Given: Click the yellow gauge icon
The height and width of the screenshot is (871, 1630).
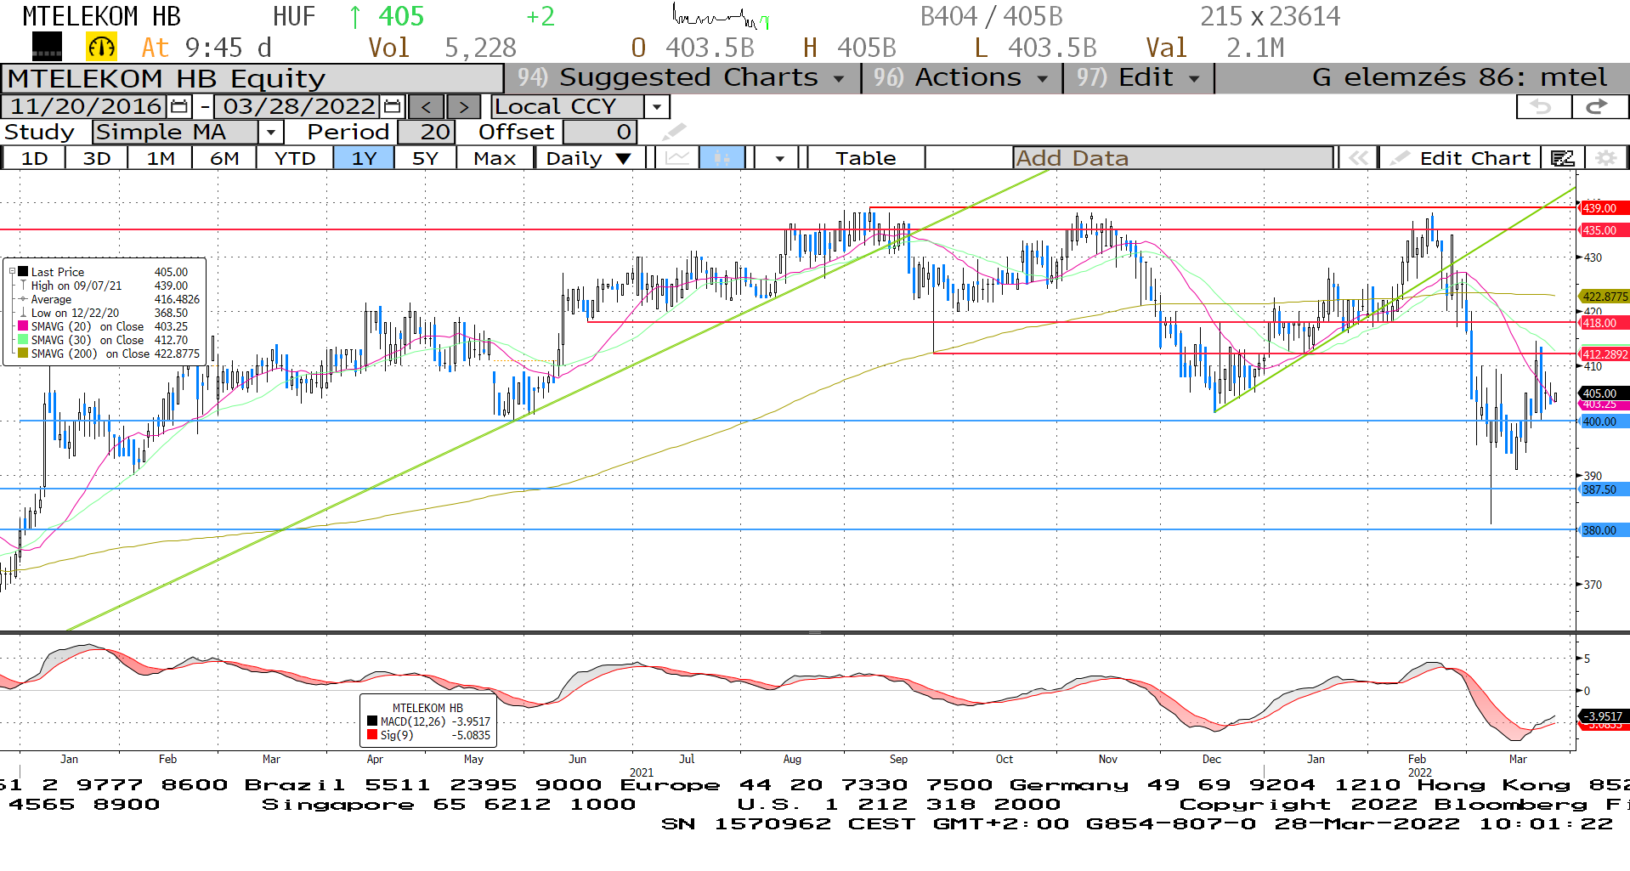Looking at the screenshot, I should (101, 47).
